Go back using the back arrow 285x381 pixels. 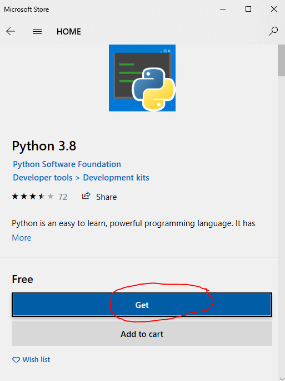[x=11, y=31]
